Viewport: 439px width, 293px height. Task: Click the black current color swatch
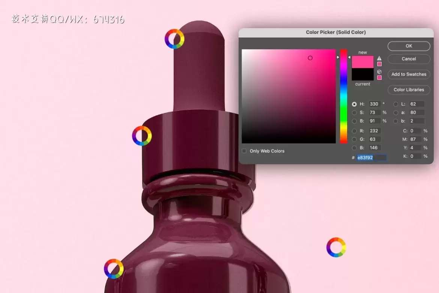(x=362, y=74)
